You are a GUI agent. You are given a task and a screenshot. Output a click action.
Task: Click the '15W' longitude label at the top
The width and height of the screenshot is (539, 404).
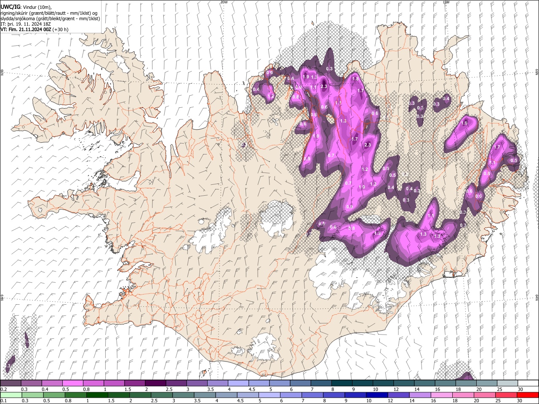click(x=446, y=2)
